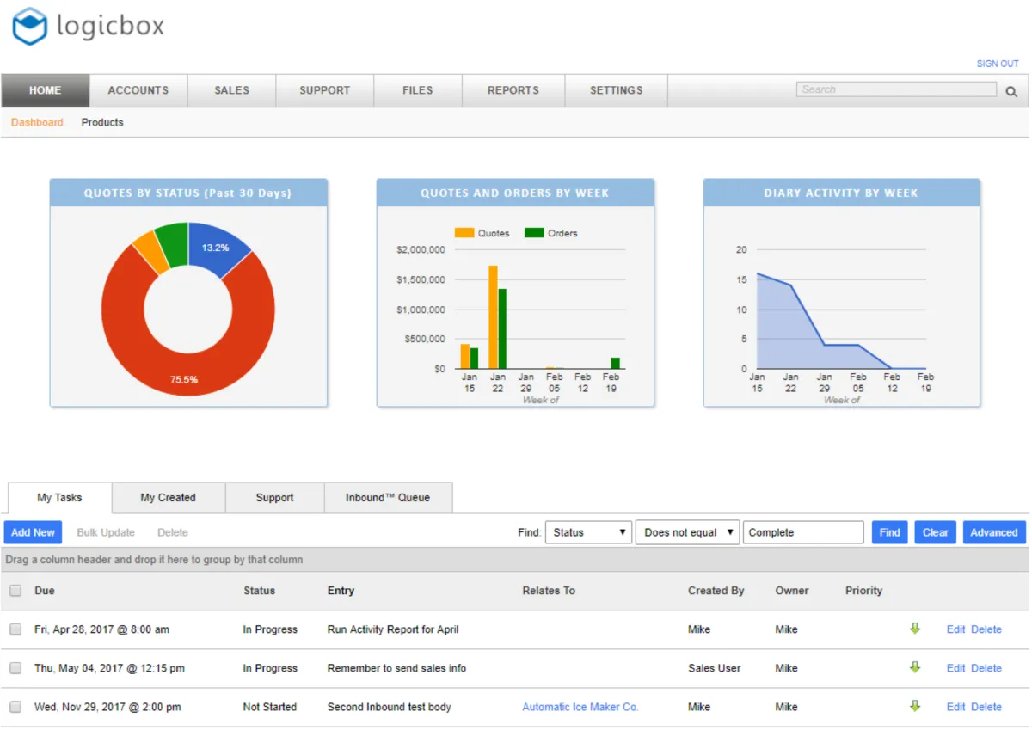Click the Advanced search button
The image size is (1032, 730).
(x=993, y=532)
